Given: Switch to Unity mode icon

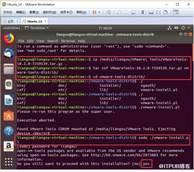Looking at the screenshot, I should 166,12.
